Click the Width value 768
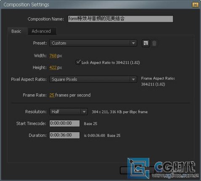Screen dimensions: 201x181 point(53,56)
